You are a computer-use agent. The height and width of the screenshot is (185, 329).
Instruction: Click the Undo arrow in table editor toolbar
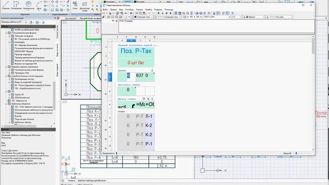coord(149,13)
